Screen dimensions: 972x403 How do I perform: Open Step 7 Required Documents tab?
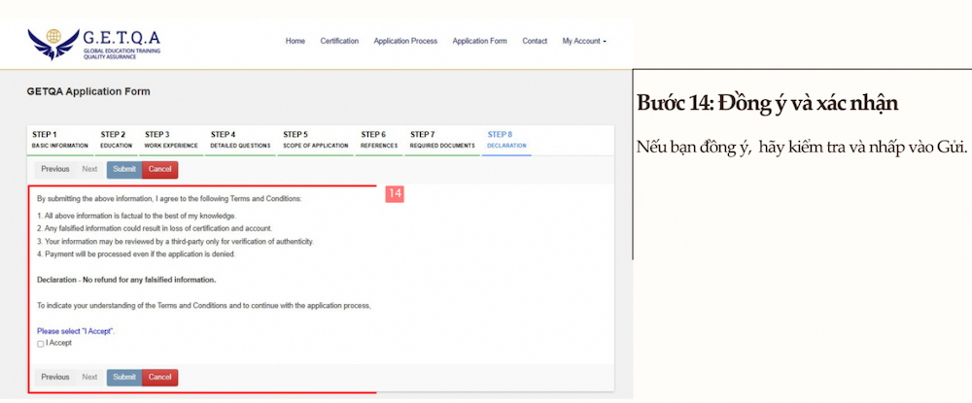pyautogui.click(x=442, y=140)
